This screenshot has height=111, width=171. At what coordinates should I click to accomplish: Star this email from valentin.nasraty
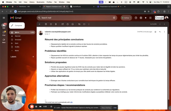pyautogui.click(x=155, y=32)
